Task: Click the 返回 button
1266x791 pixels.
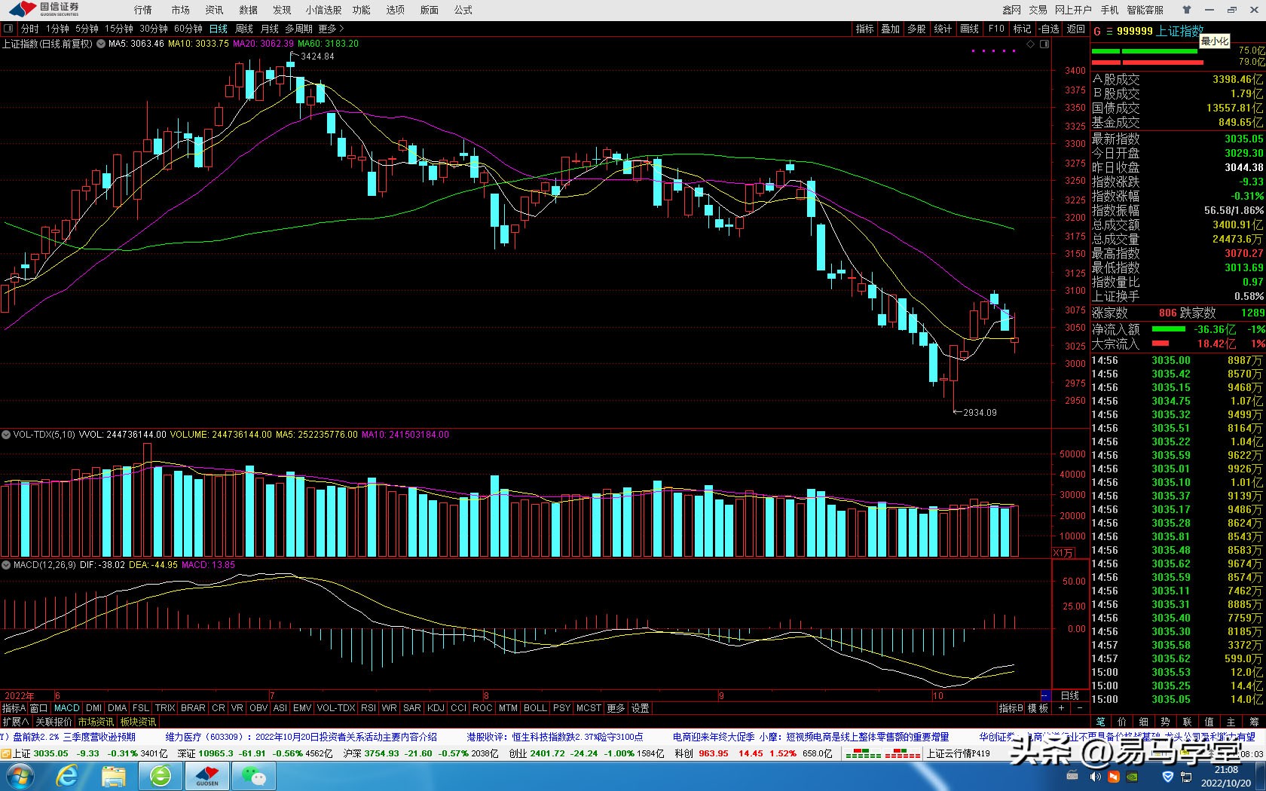Action: [1076, 29]
